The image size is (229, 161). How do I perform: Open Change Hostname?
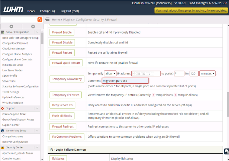13,136
